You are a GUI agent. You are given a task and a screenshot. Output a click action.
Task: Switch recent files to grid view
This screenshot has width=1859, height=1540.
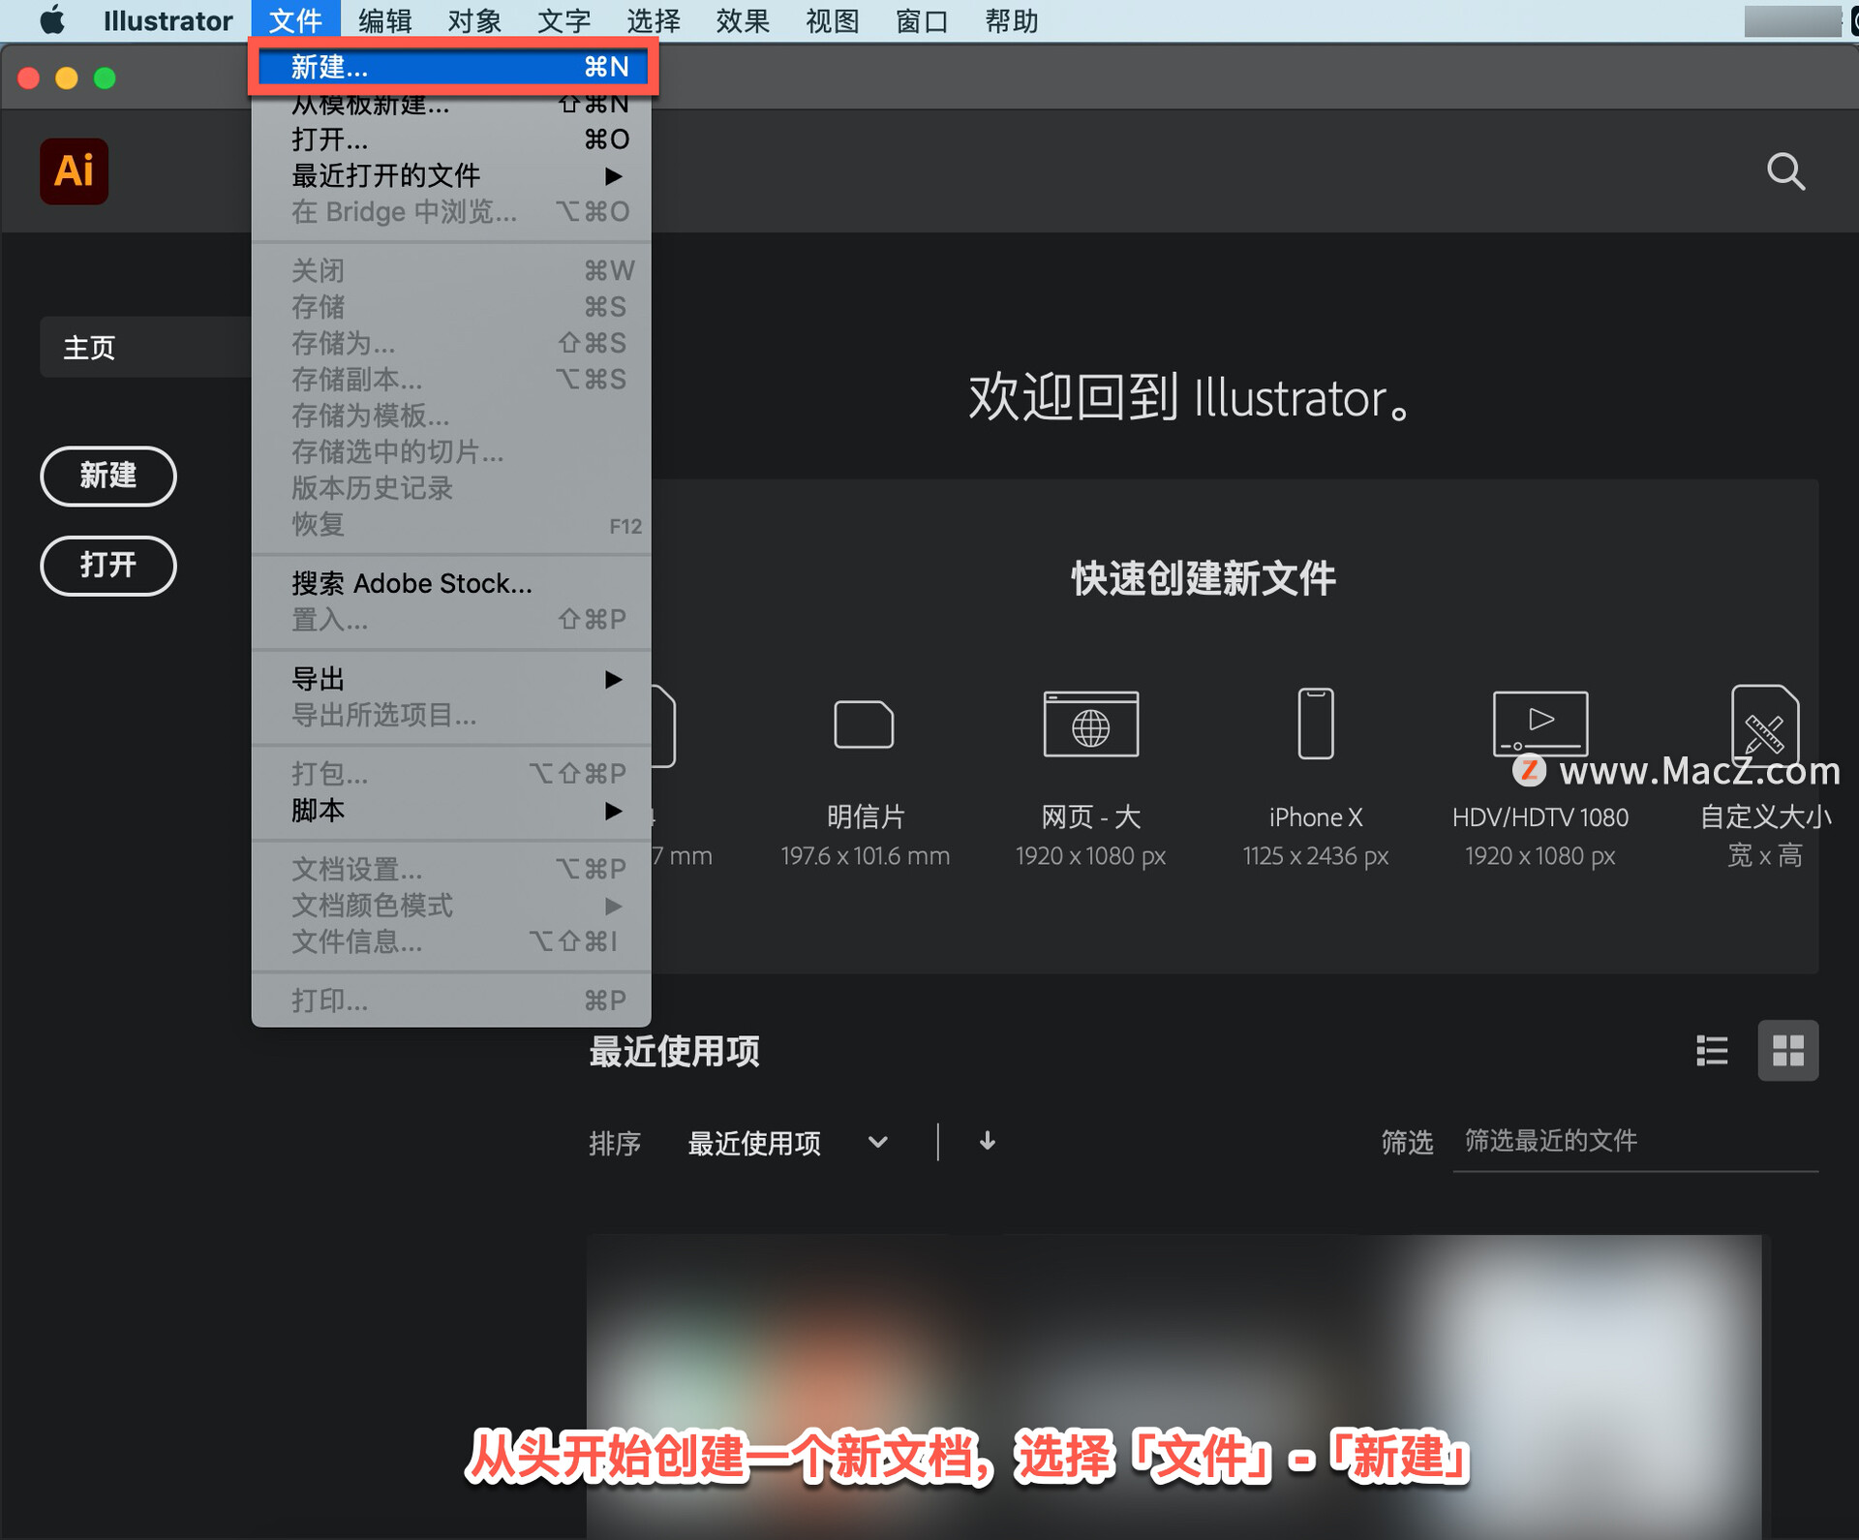click(1787, 1050)
